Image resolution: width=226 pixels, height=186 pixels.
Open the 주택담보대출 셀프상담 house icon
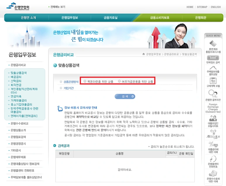pos(213,68)
